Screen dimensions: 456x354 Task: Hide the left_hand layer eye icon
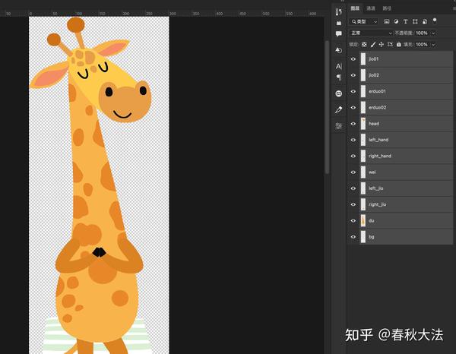(x=353, y=140)
